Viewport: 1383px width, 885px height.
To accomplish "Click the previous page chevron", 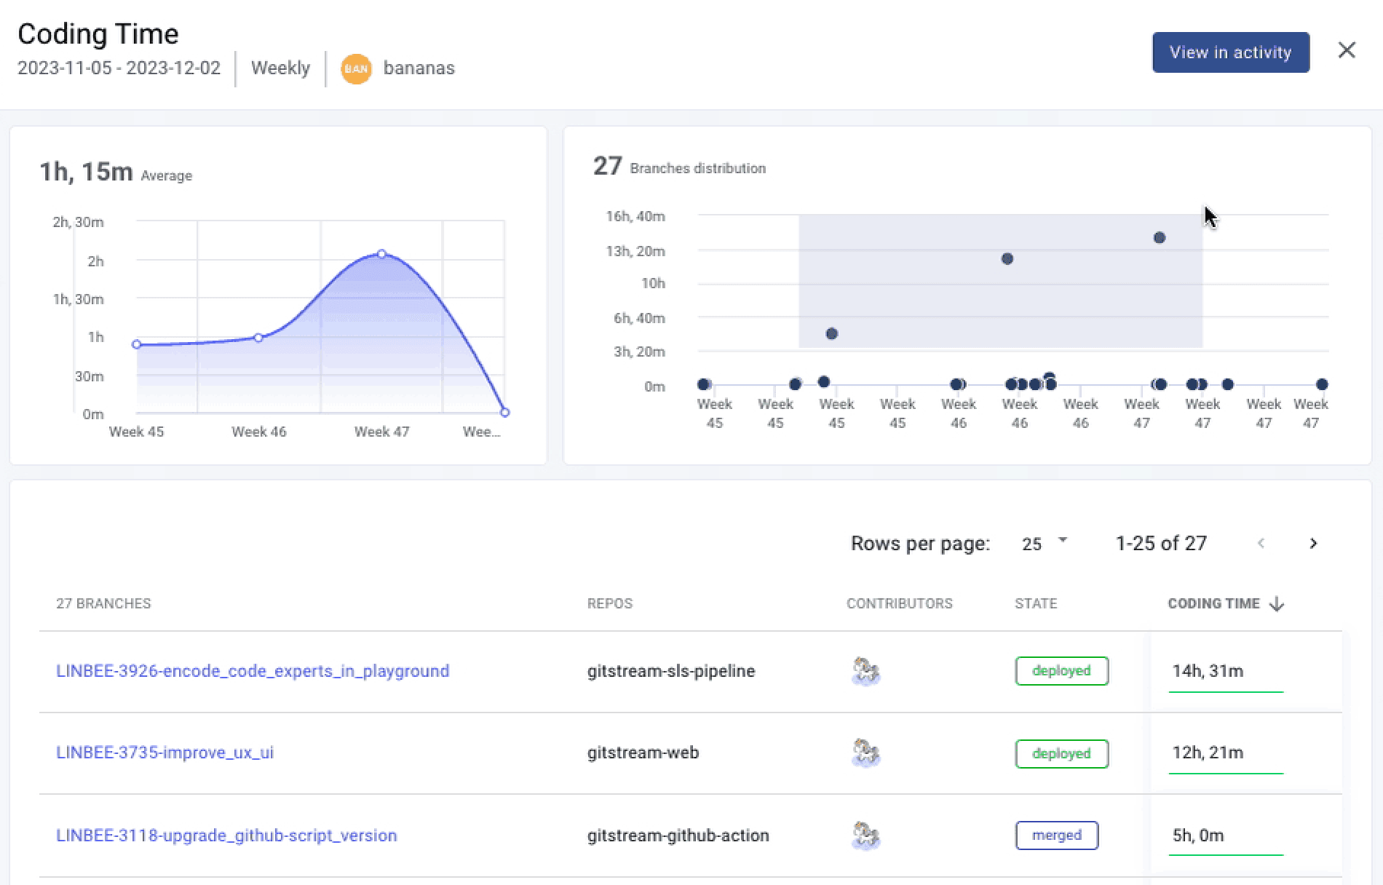I will tap(1261, 543).
